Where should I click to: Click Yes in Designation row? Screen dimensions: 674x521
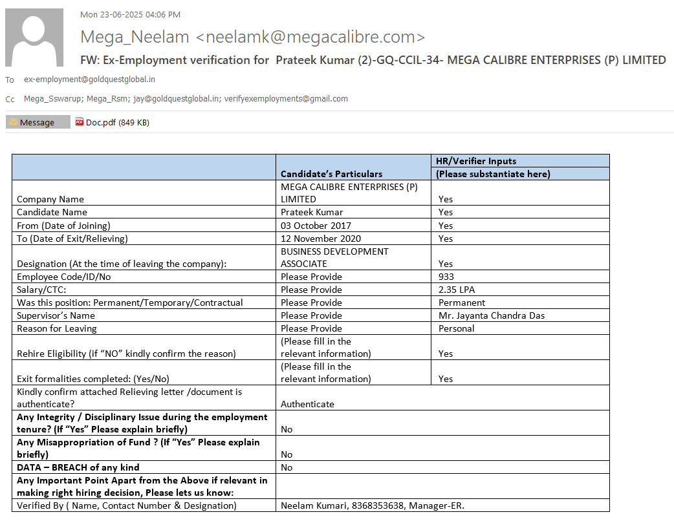pos(445,264)
